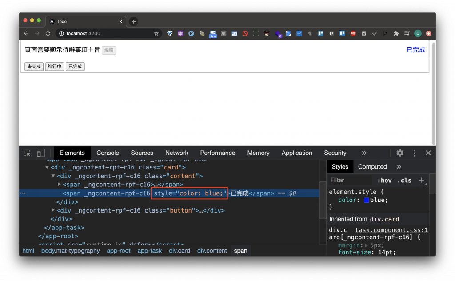The height and width of the screenshot is (281, 455).
Task: Open the Sources tab
Action: tap(142, 153)
